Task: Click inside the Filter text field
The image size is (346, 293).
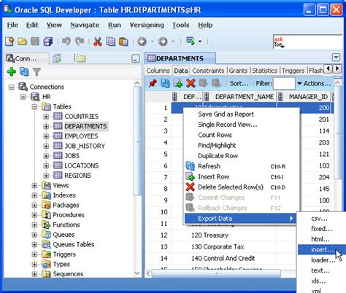Action: click(x=284, y=84)
